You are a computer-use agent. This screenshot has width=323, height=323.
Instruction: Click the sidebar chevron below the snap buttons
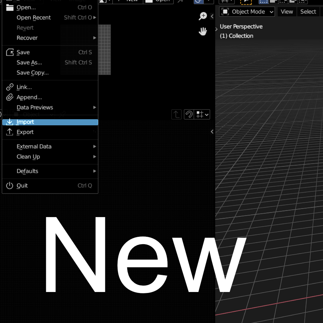point(212,132)
